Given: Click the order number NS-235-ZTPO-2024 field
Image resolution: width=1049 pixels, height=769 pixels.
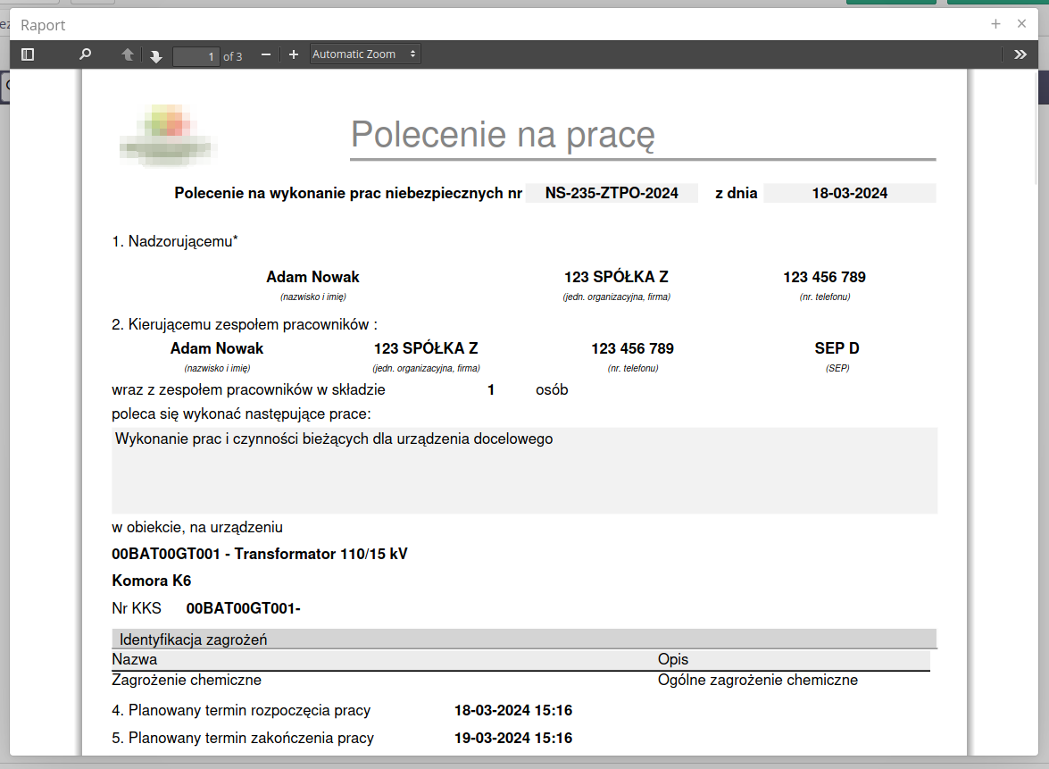Looking at the screenshot, I should (x=612, y=193).
